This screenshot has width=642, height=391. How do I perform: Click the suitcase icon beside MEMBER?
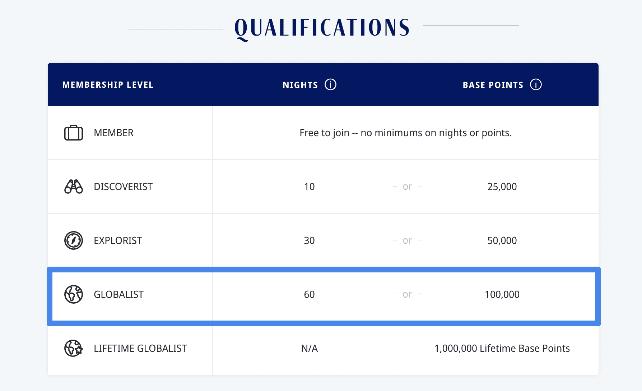pos(73,133)
